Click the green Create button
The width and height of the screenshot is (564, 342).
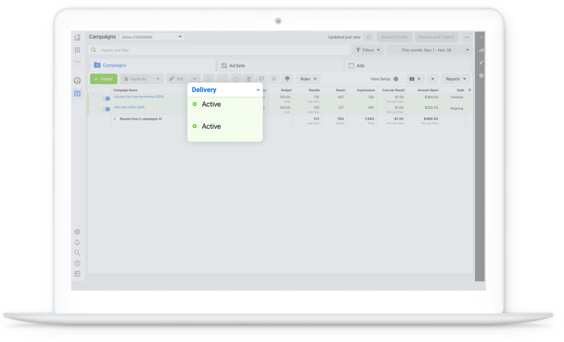[103, 79]
